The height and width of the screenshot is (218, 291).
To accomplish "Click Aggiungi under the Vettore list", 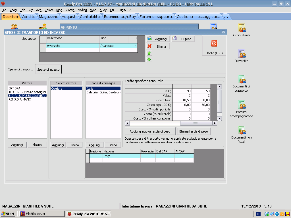I will click(x=17, y=145).
